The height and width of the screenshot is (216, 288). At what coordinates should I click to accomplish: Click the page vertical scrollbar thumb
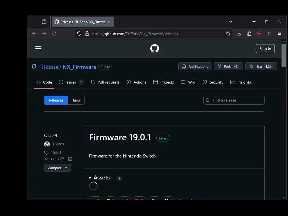coord(284,56)
